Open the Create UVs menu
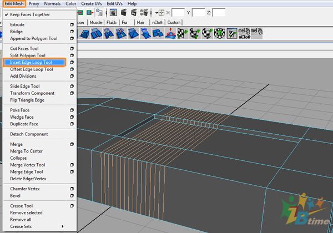Viewport: 333px width, 233px height. (x=92, y=4)
